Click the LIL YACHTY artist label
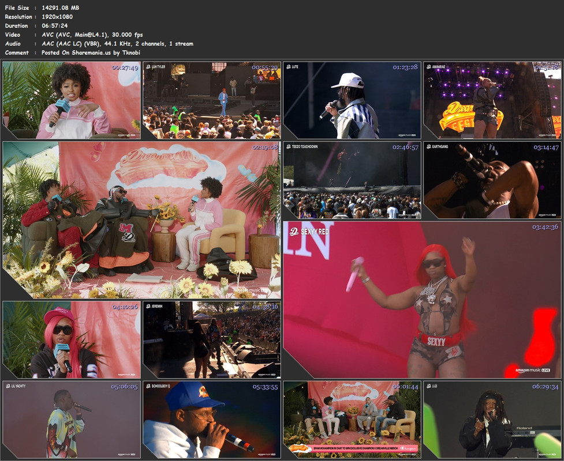This screenshot has width=564, height=461. coord(18,386)
